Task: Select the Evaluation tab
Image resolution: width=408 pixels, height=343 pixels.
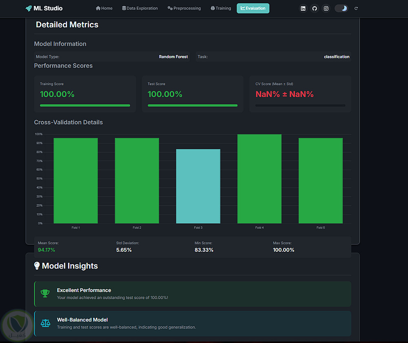Action: [253, 8]
